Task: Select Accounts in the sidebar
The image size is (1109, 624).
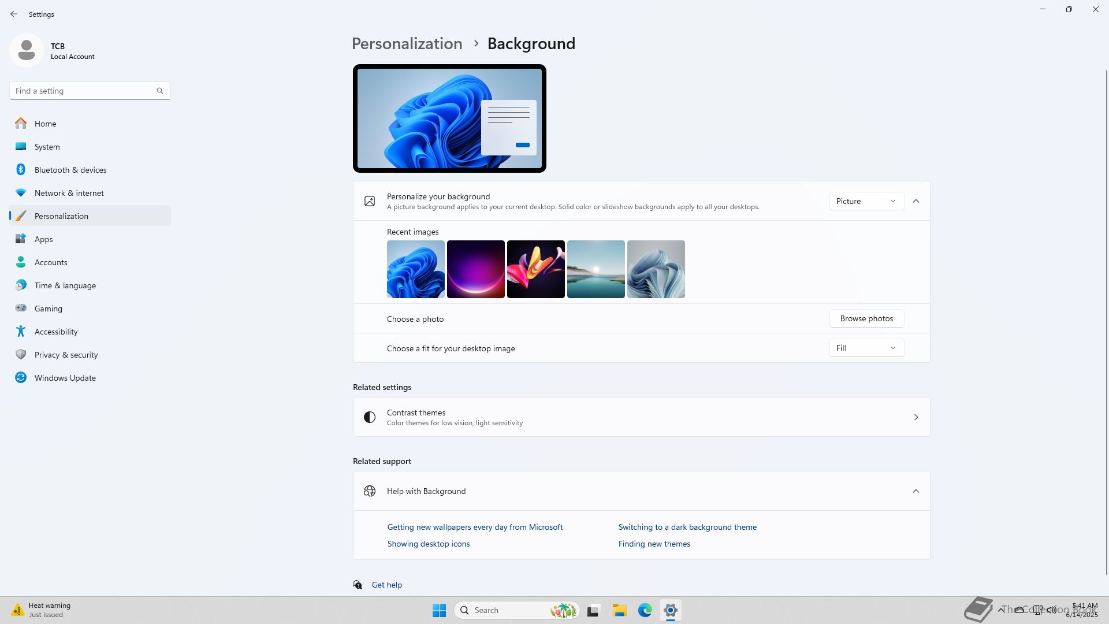Action: coord(51,262)
